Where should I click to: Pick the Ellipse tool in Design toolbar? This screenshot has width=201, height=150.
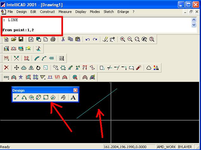(x=38, y=97)
